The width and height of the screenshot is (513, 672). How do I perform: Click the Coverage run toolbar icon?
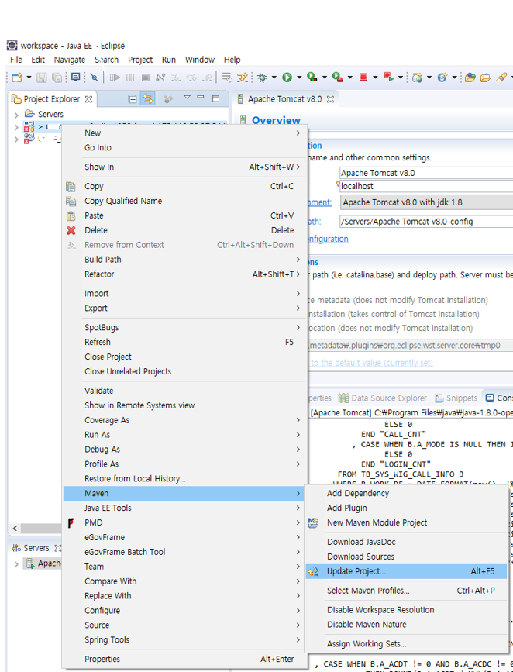click(x=312, y=78)
